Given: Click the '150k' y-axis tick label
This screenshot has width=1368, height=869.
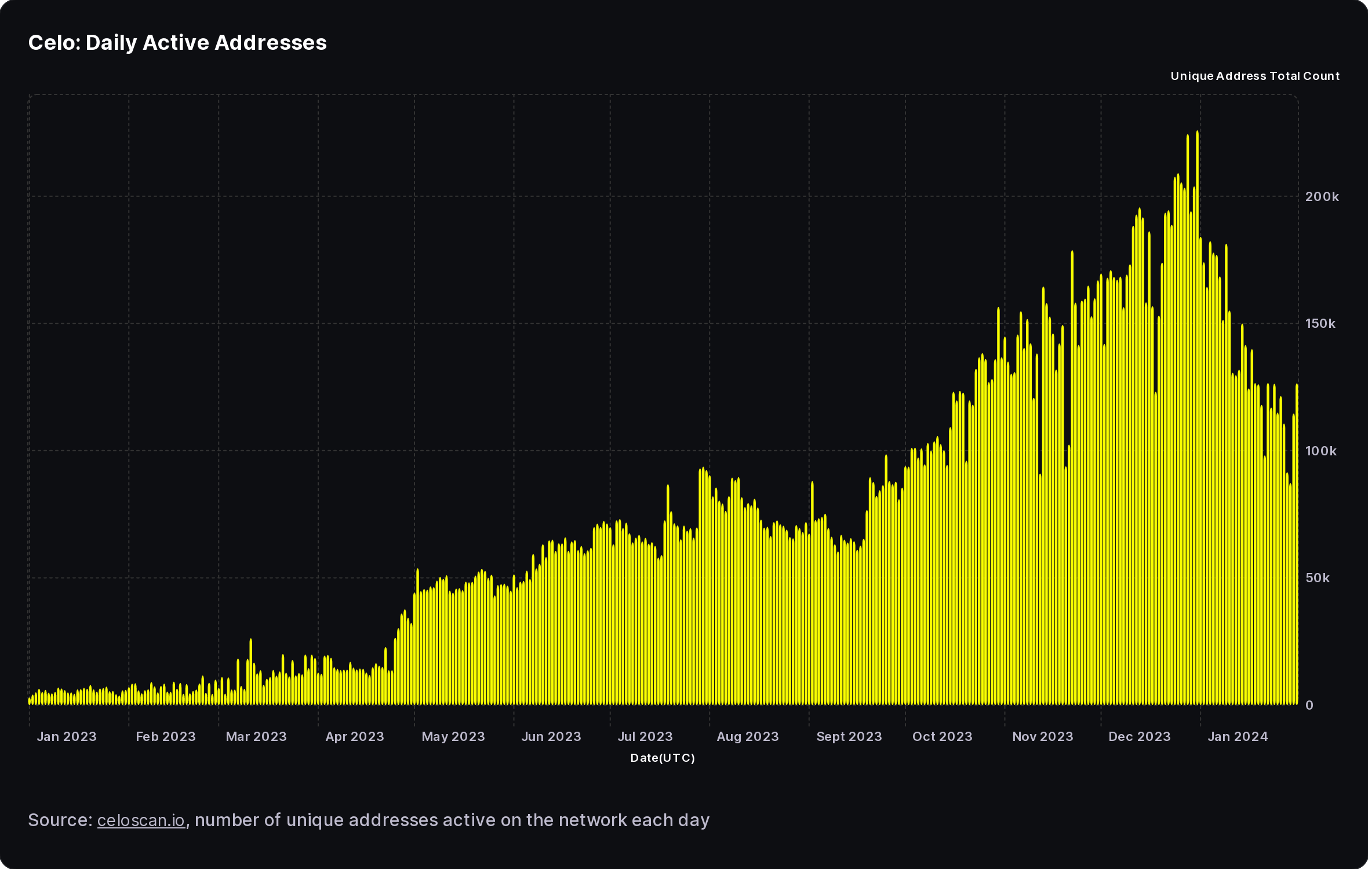Looking at the screenshot, I should pyautogui.click(x=1320, y=324).
